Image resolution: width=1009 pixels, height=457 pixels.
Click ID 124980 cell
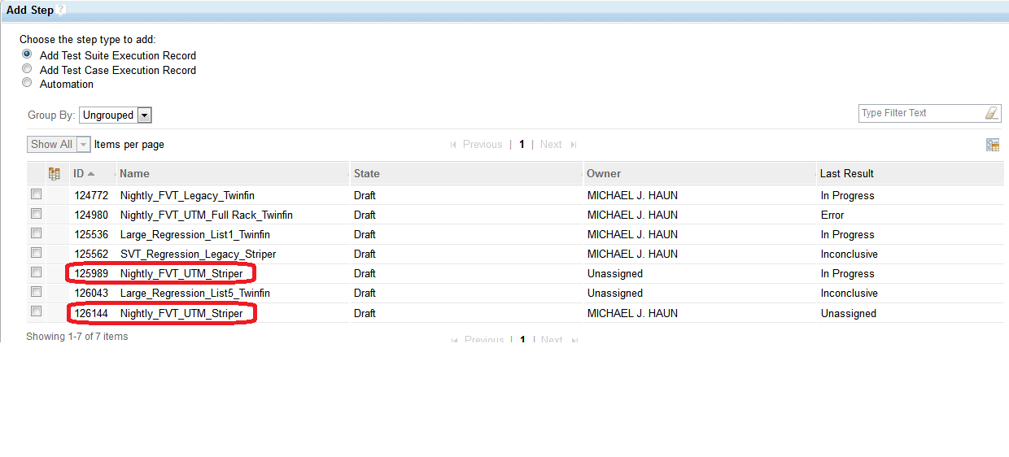pyautogui.click(x=91, y=215)
